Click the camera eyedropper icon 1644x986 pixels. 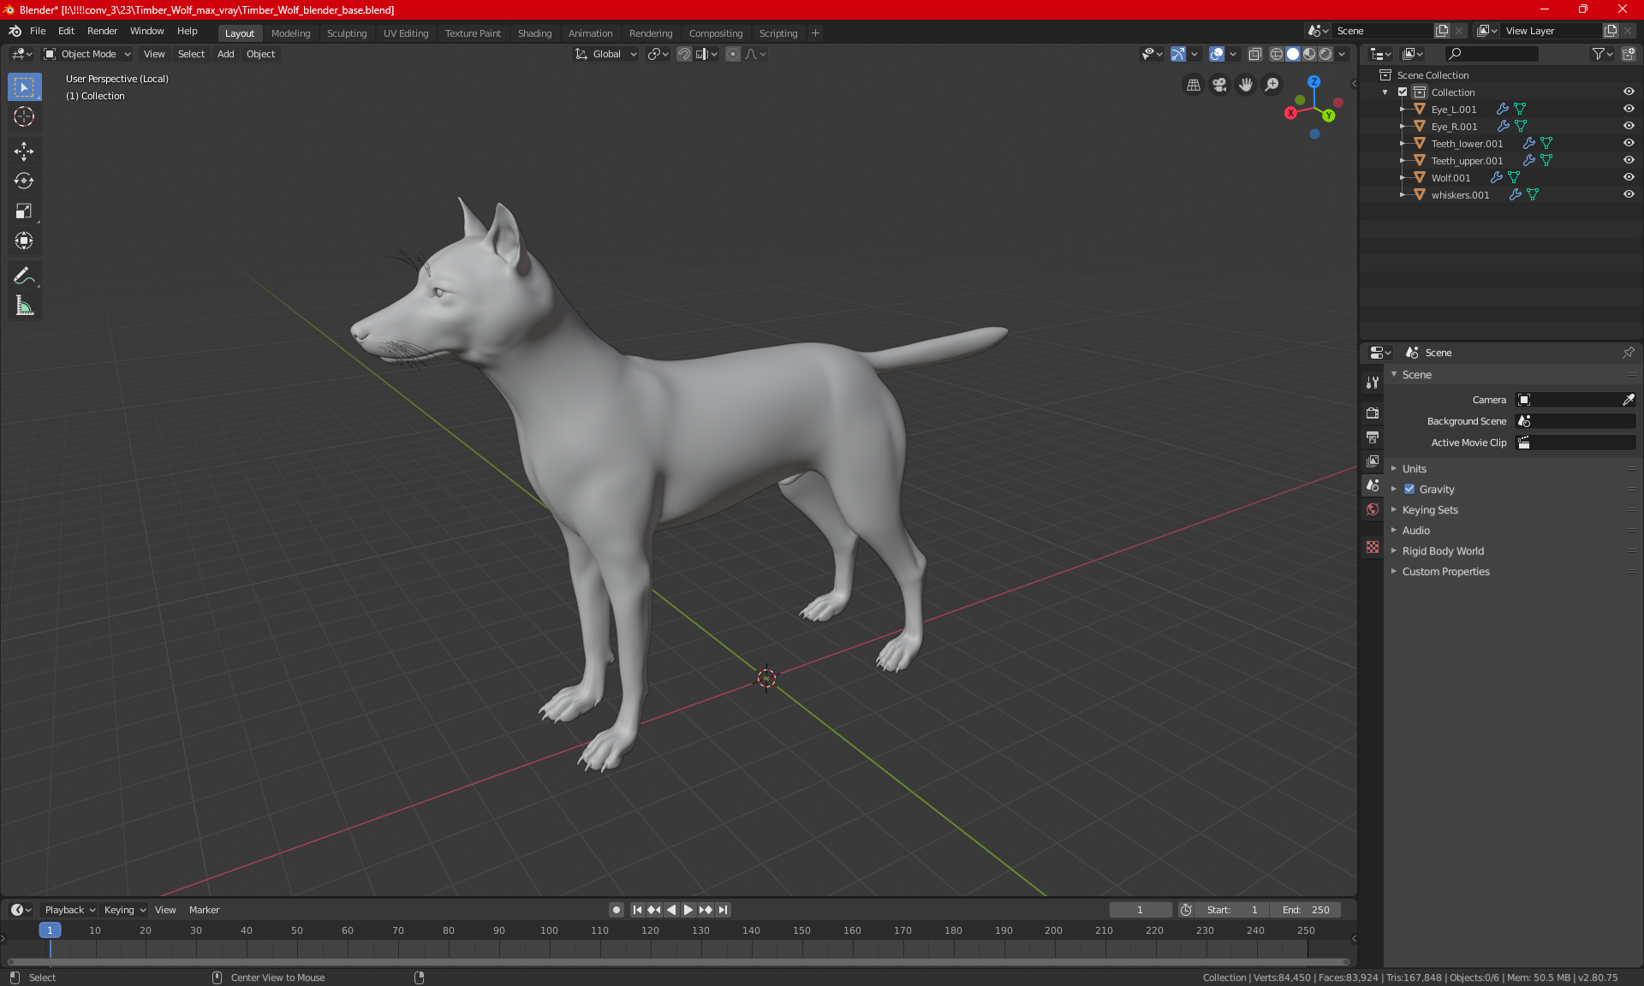pos(1628,400)
